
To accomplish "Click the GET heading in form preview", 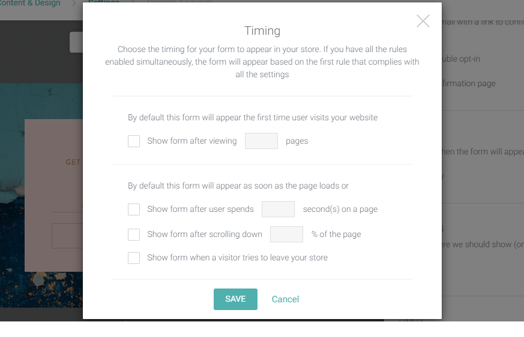I will click(x=73, y=162).
